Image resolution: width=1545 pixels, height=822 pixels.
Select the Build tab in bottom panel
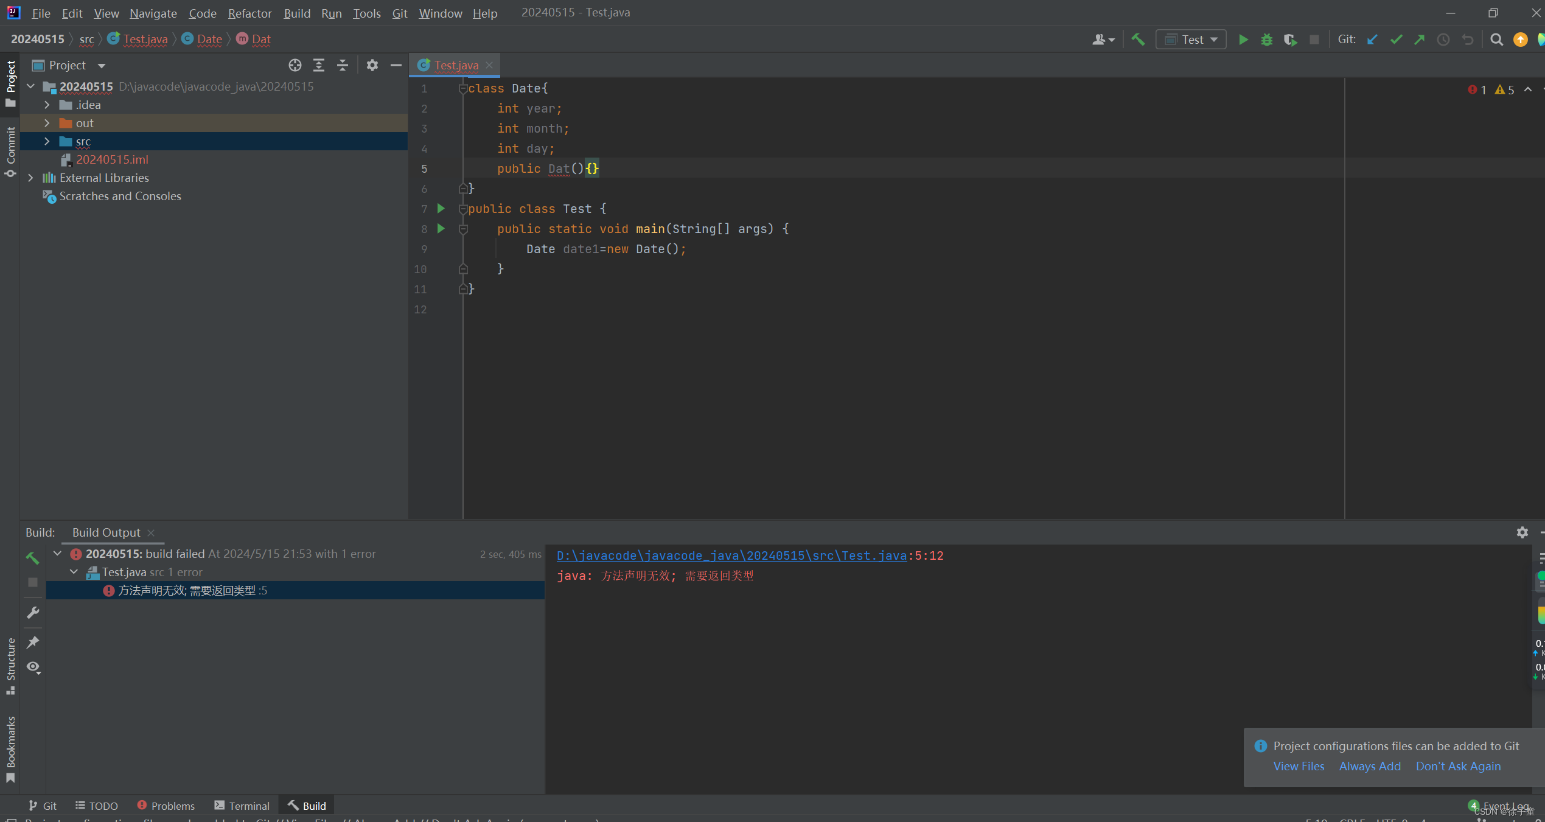coord(314,804)
